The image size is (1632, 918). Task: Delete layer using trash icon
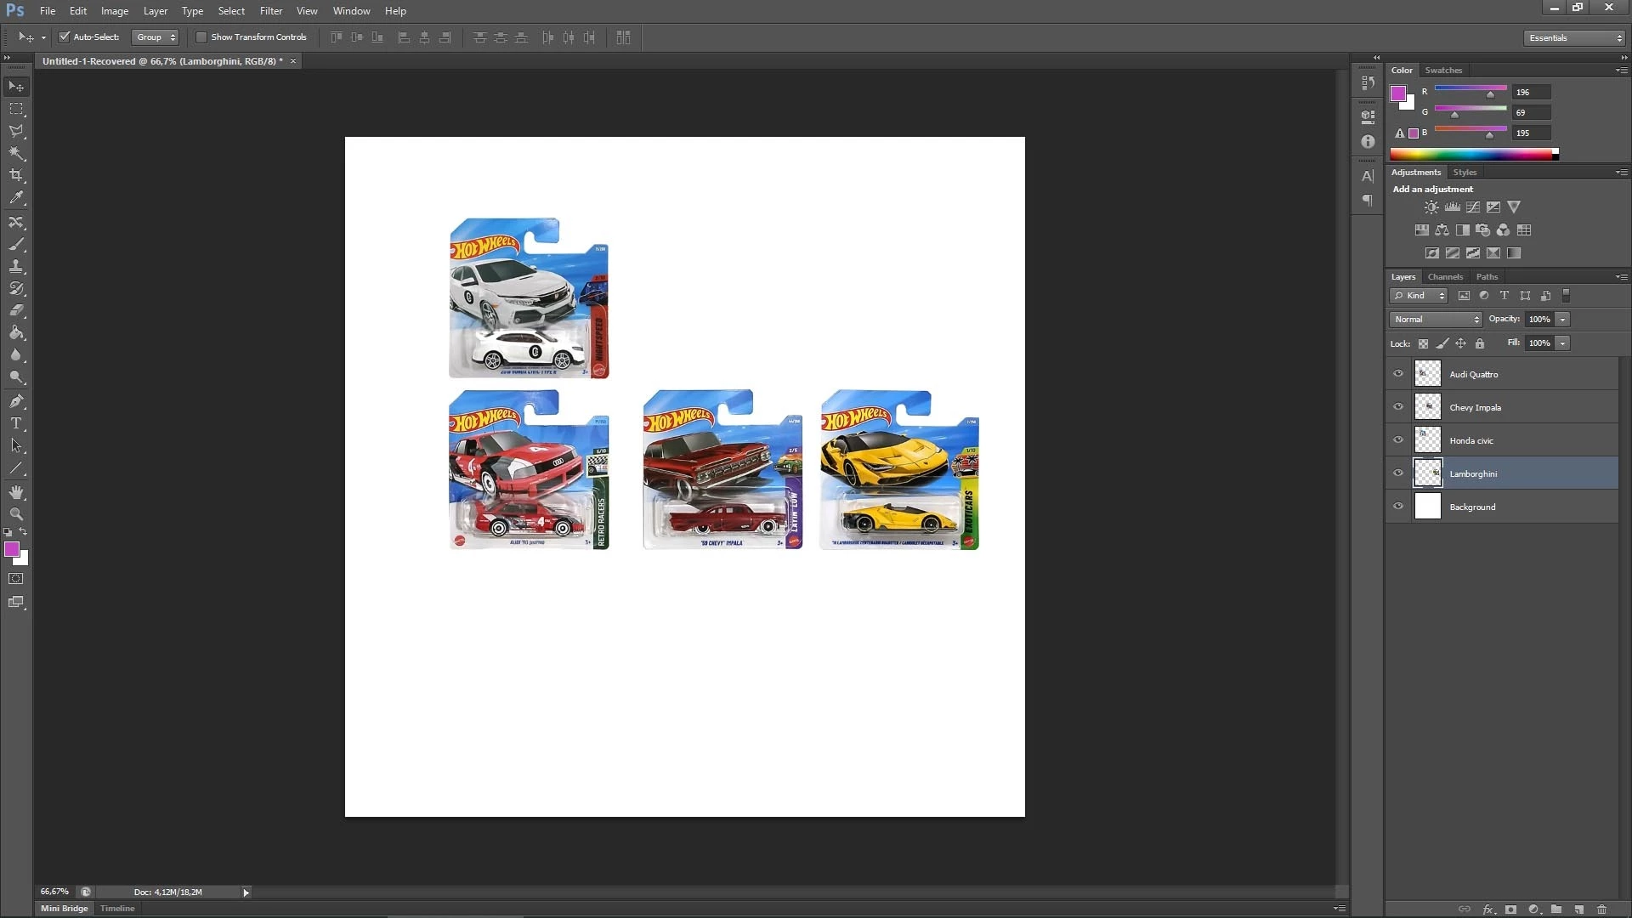(1601, 909)
